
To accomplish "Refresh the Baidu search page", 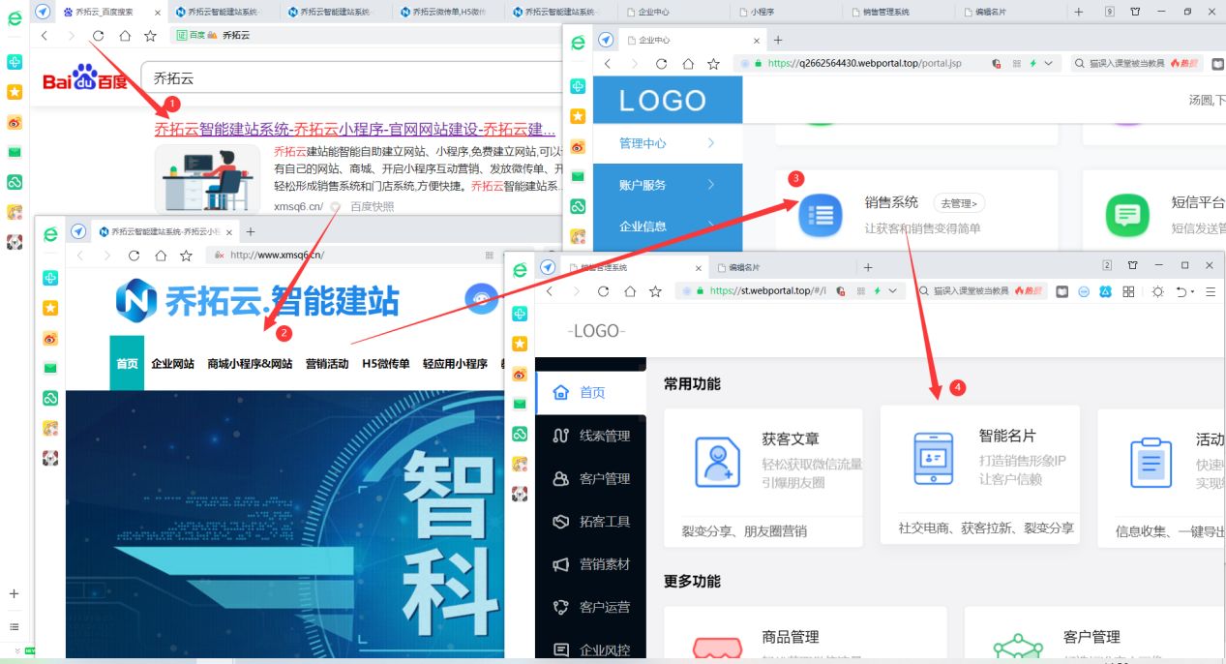I will (x=98, y=36).
